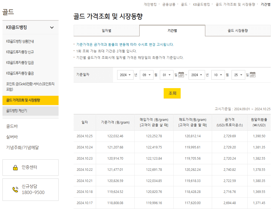Open the 골드 시장동향 tab

tap(238, 31)
